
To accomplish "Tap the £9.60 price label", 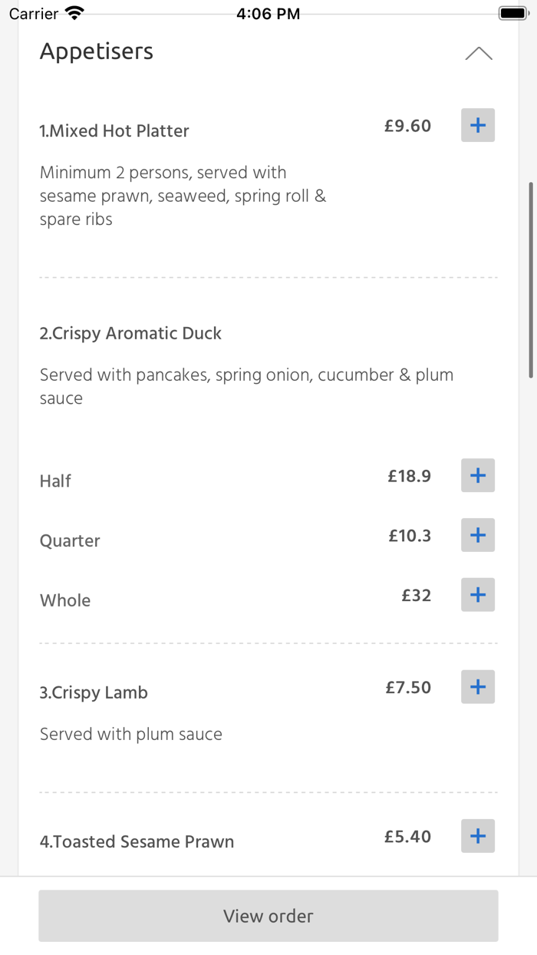I will click(x=407, y=126).
